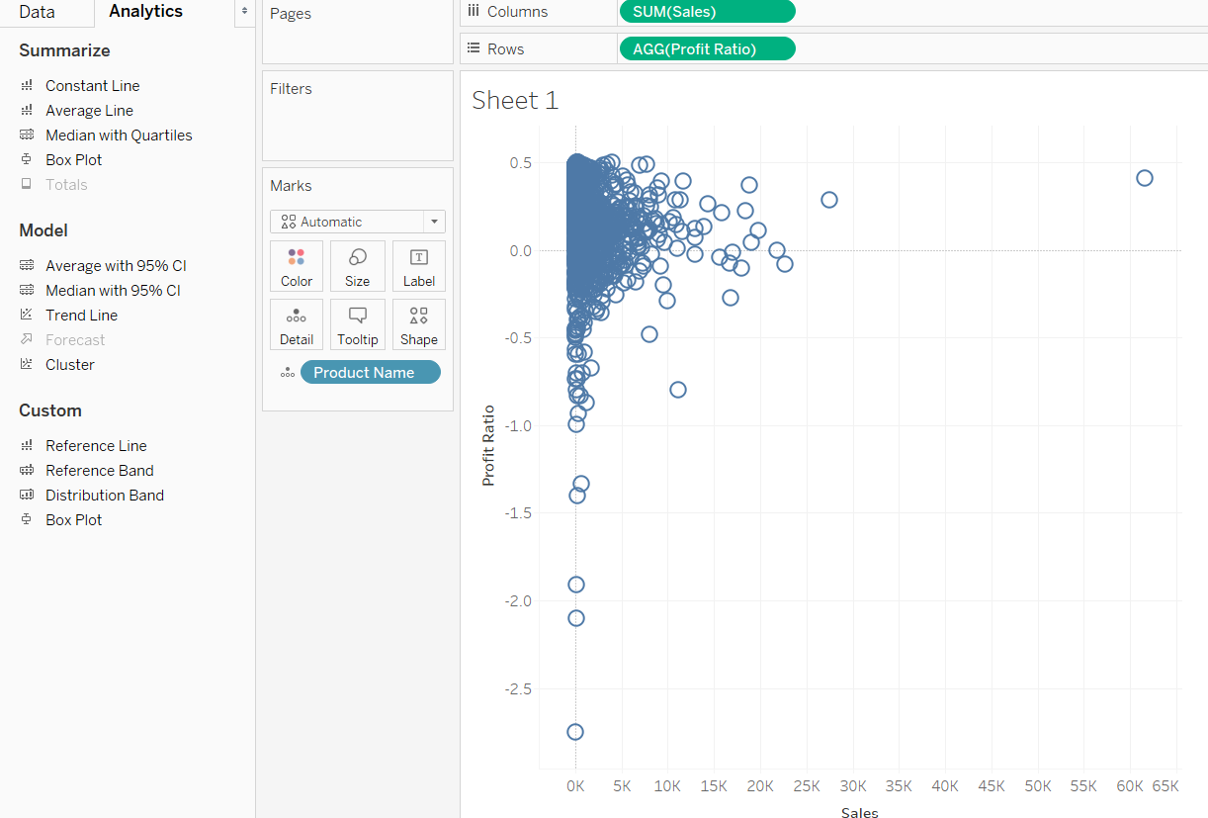The image size is (1208, 818).
Task: Select Reference Band under Custom
Action: 99,471
